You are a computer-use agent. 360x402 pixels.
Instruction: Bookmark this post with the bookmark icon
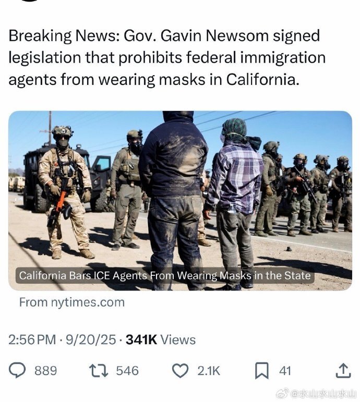(x=262, y=371)
